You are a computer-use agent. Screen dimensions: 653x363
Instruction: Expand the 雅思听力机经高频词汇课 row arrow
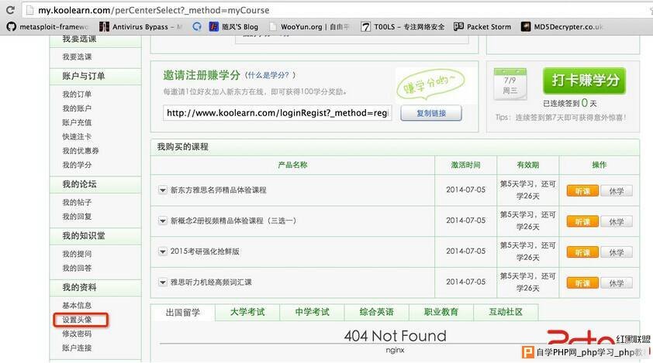163,283
